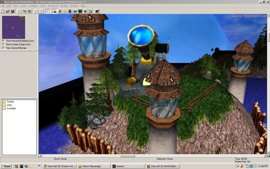Click the Melee Map: No status text
This screenshot has height=169, width=270.
(x=243, y=162)
